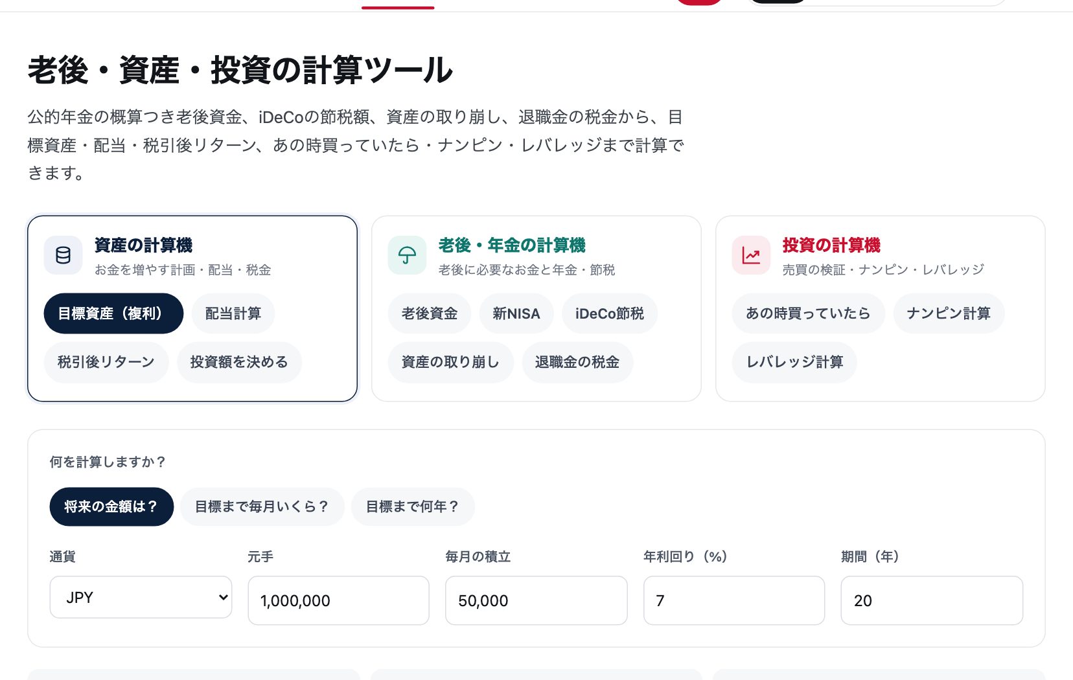This screenshot has width=1073, height=680.
Task: Open the レバレッジ計算 tool
Action: click(794, 362)
